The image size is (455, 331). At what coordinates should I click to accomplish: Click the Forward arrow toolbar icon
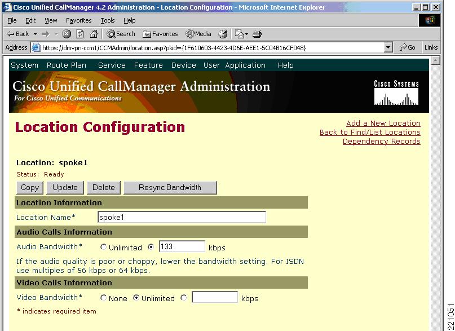(46, 34)
